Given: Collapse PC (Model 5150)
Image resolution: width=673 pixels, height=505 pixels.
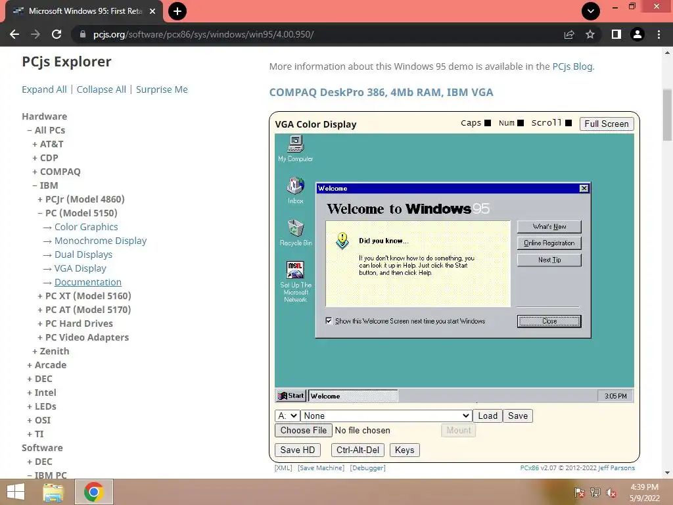Looking at the screenshot, I should coord(78,212).
